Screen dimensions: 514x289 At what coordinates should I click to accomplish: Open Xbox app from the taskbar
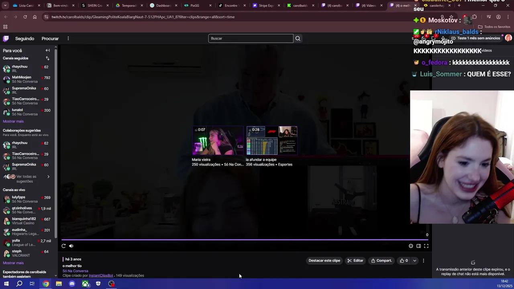pos(85,284)
